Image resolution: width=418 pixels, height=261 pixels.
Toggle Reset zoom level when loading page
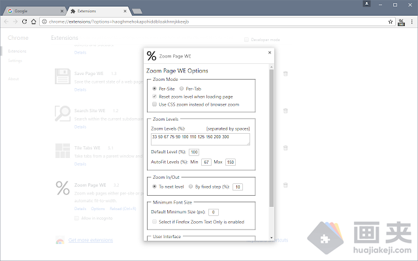click(155, 96)
